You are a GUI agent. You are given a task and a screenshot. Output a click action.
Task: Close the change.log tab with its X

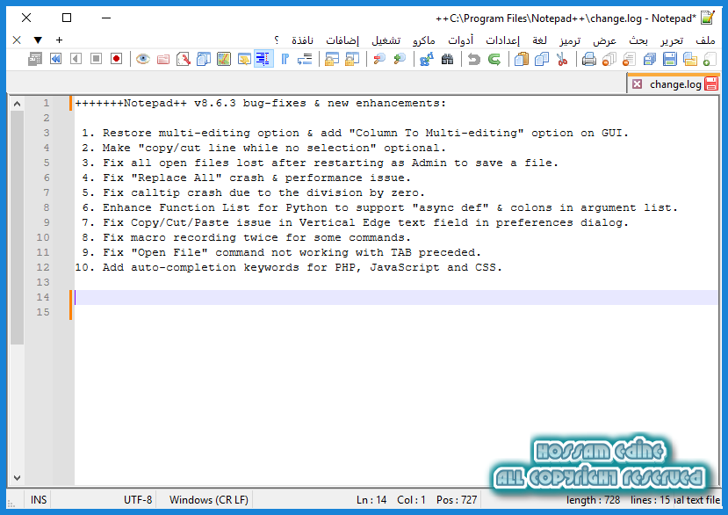pyautogui.click(x=637, y=84)
